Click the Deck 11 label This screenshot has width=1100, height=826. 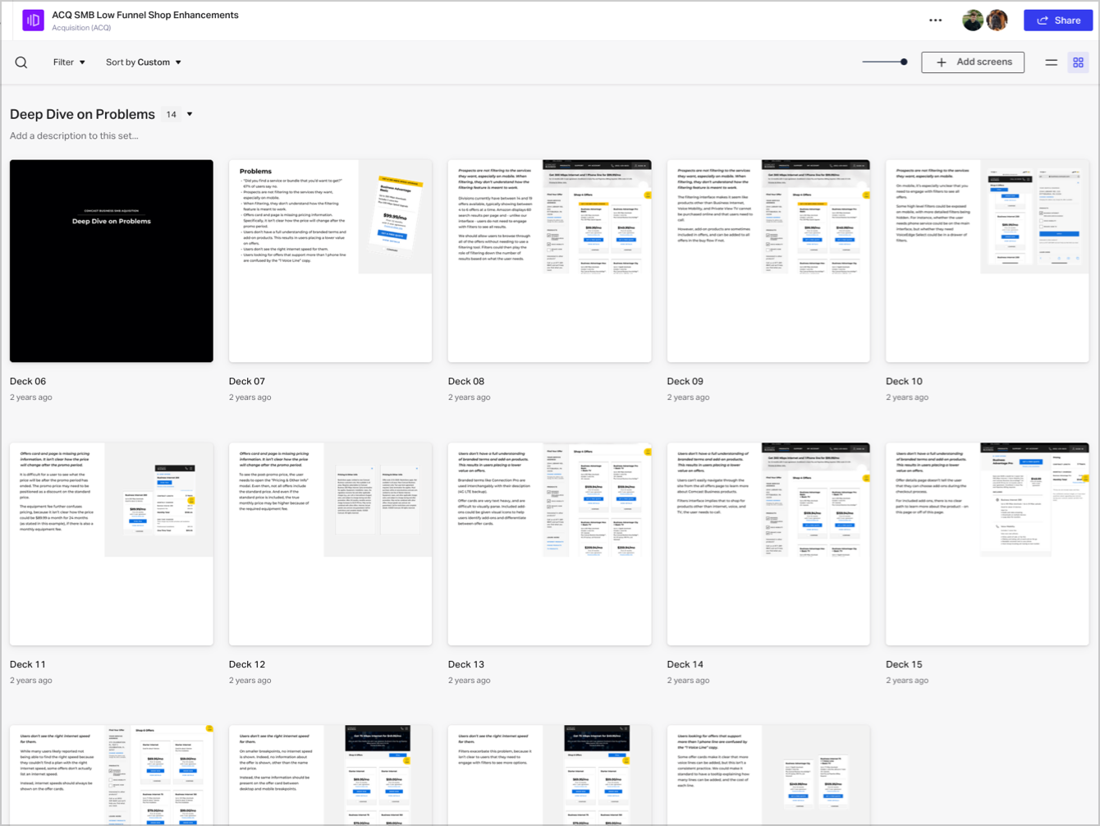(x=28, y=664)
